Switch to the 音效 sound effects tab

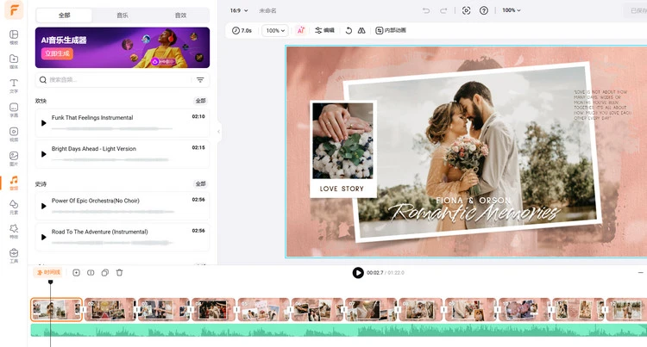pos(179,15)
